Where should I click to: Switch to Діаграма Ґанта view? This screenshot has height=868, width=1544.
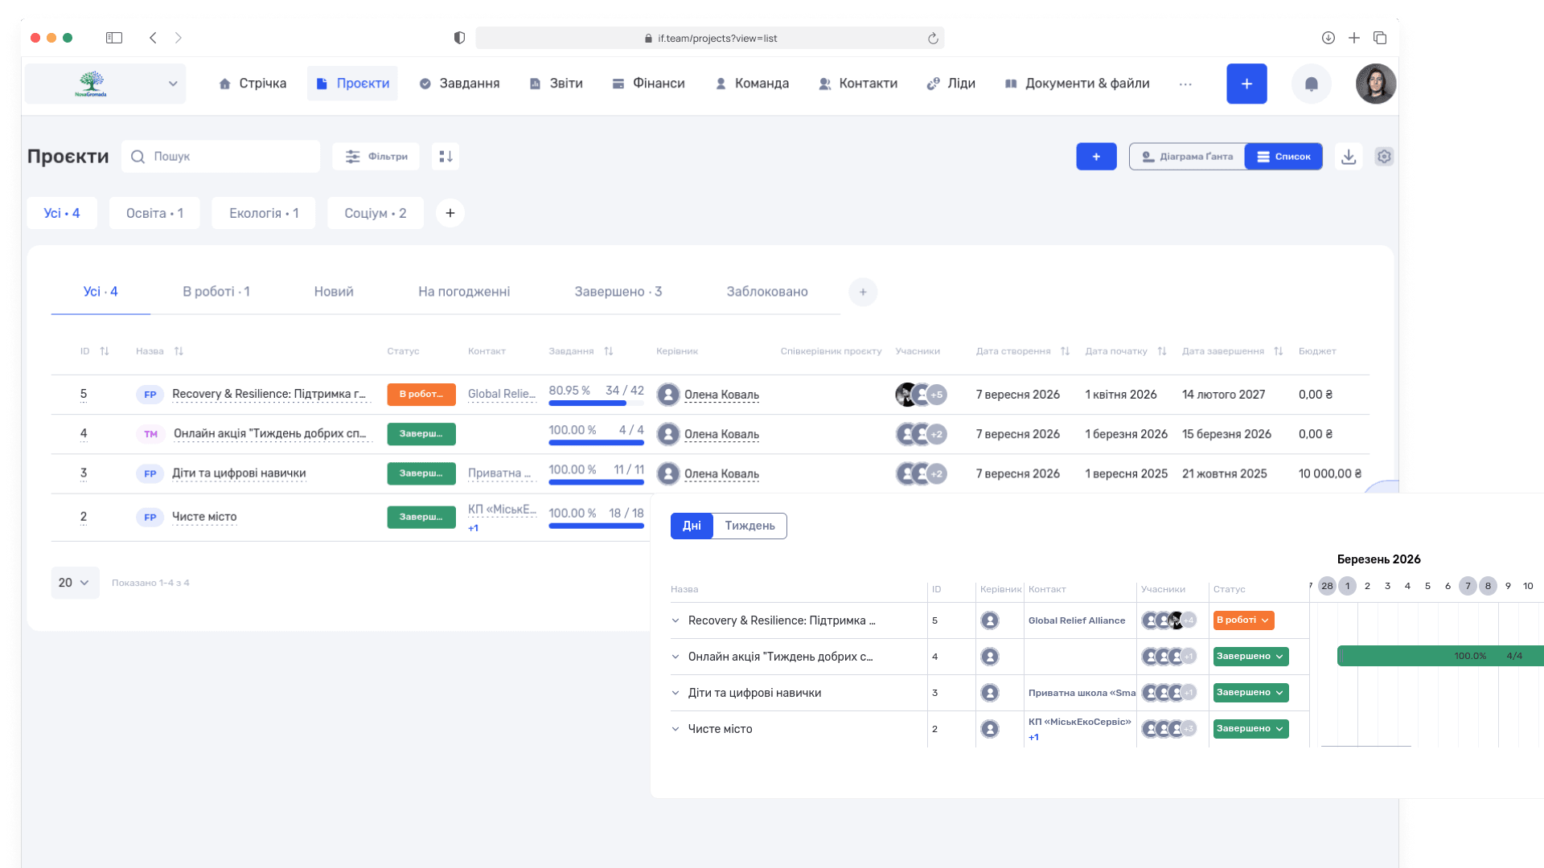point(1188,157)
